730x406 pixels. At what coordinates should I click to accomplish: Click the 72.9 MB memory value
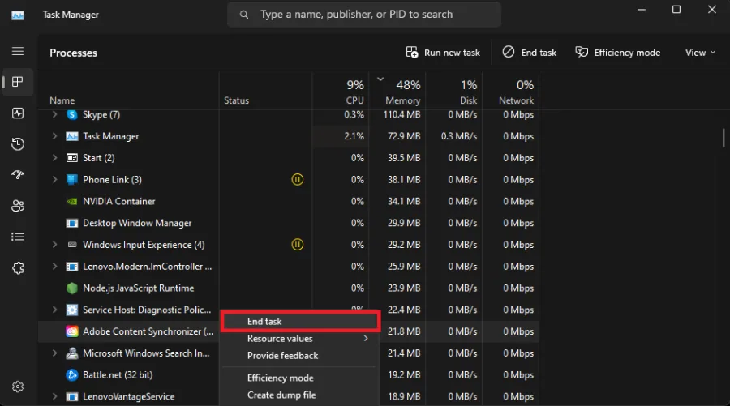pyautogui.click(x=404, y=136)
